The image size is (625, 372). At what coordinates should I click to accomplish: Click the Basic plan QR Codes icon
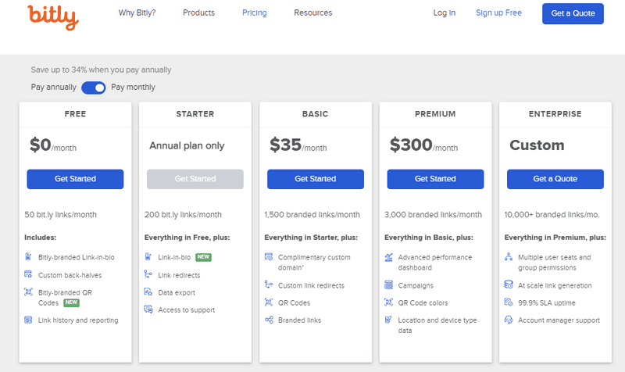tap(269, 302)
